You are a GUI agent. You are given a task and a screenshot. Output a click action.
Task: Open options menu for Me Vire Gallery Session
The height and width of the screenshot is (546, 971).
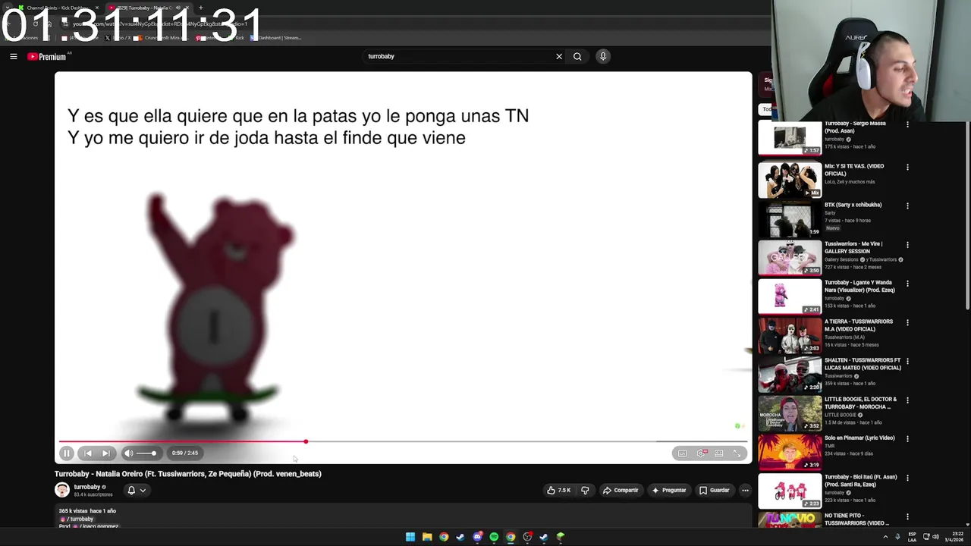coord(907,245)
